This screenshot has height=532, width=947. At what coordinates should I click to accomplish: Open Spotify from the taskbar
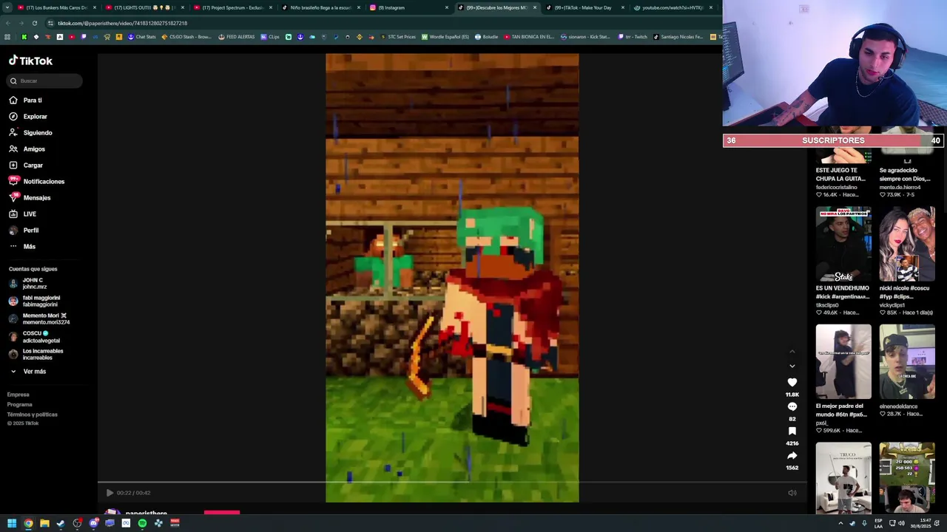[x=142, y=523]
